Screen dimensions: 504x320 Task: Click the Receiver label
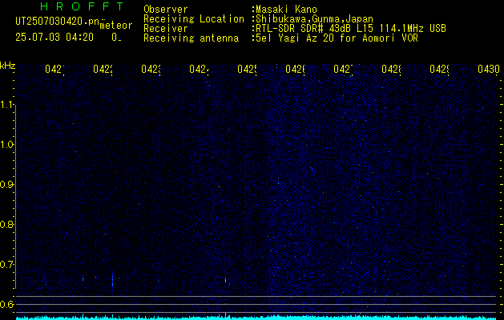point(166,29)
